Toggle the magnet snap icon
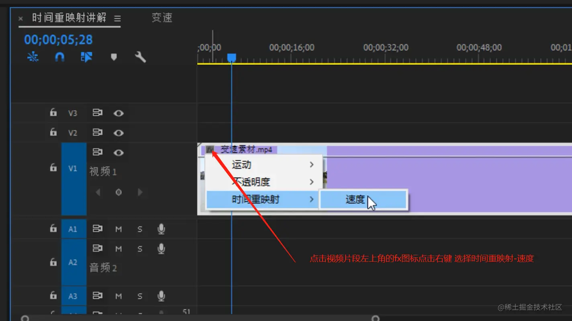Screen dimensions: 572x321 click(59, 57)
